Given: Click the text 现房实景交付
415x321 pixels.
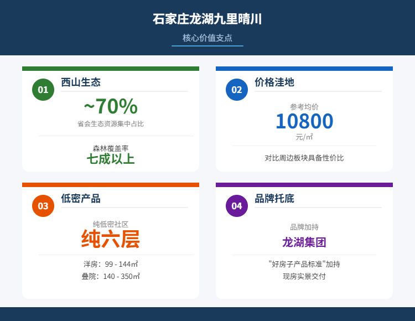Looking at the screenshot, I should pos(304,276).
